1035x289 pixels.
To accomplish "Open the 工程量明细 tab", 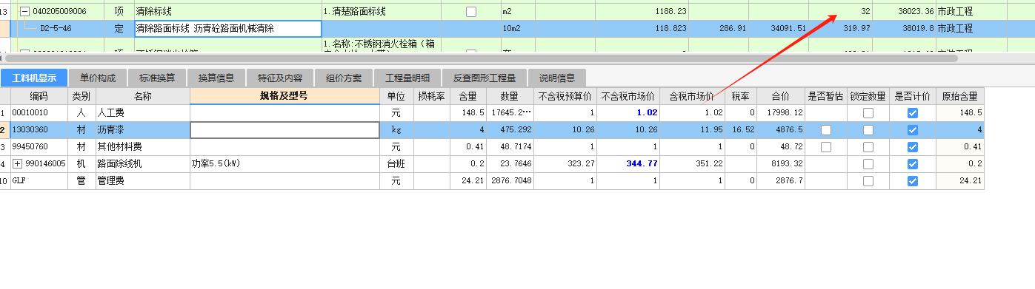I will coord(407,78).
